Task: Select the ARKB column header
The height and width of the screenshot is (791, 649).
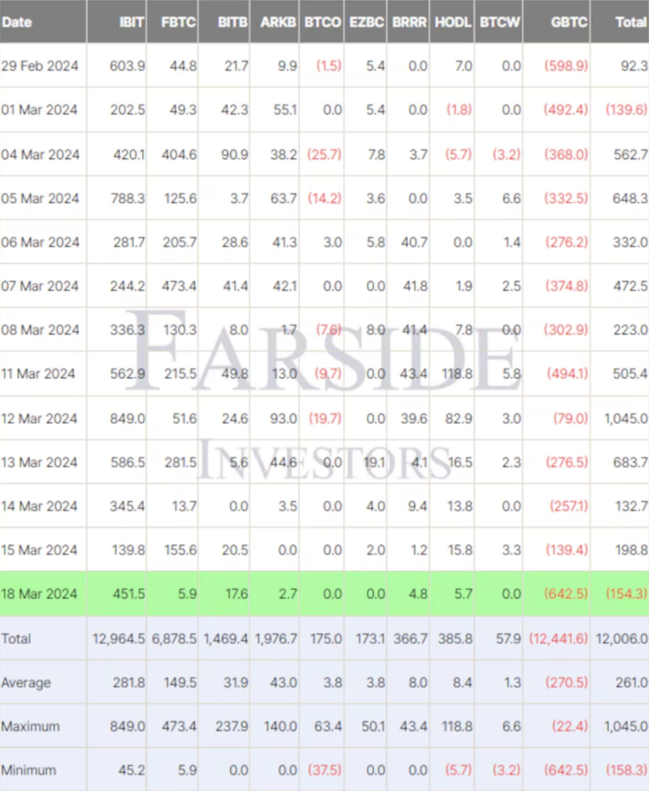Action: pyautogui.click(x=279, y=22)
